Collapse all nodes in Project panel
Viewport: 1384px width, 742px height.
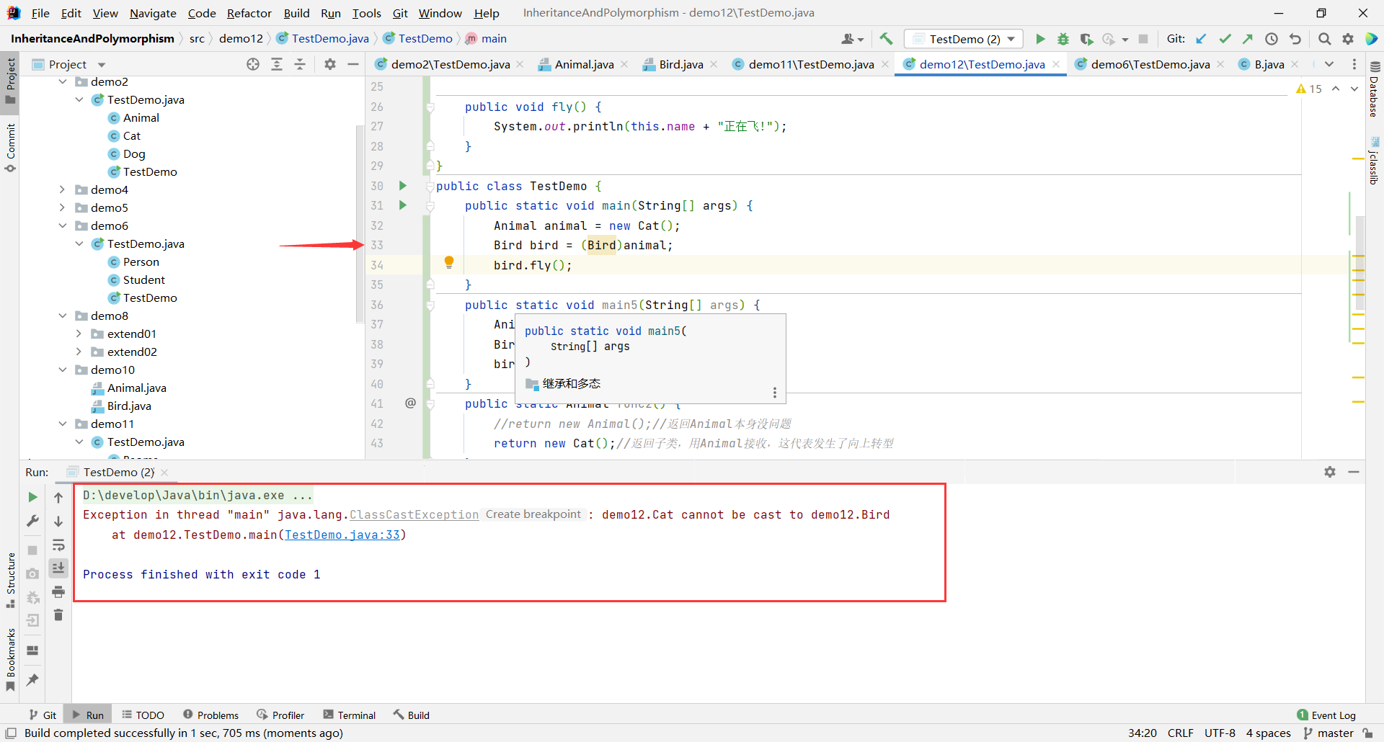pyautogui.click(x=300, y=64)
